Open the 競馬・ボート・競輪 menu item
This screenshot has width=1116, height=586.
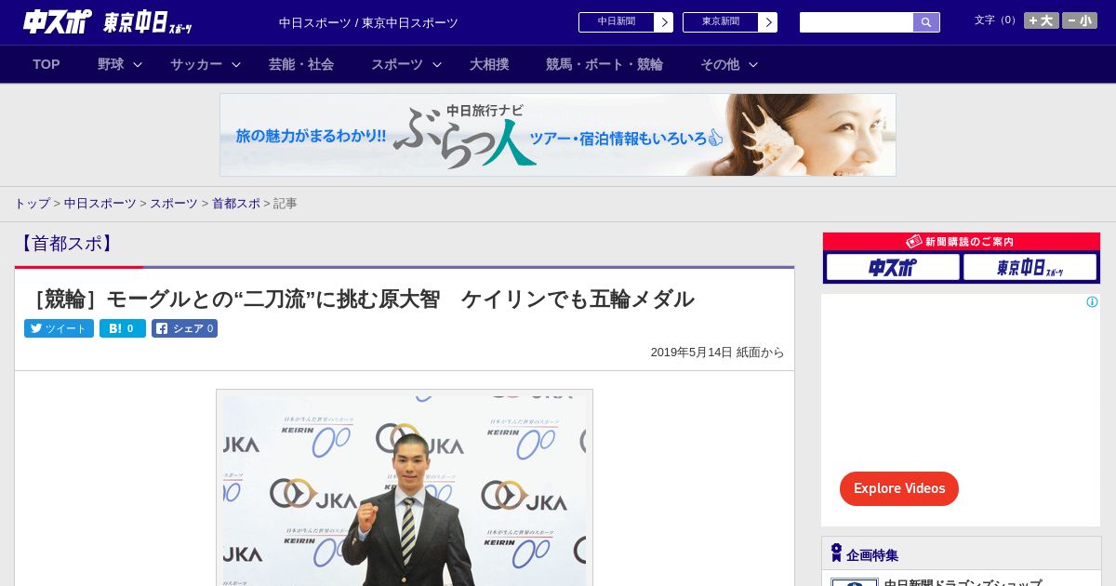click(x=604, y=64)
